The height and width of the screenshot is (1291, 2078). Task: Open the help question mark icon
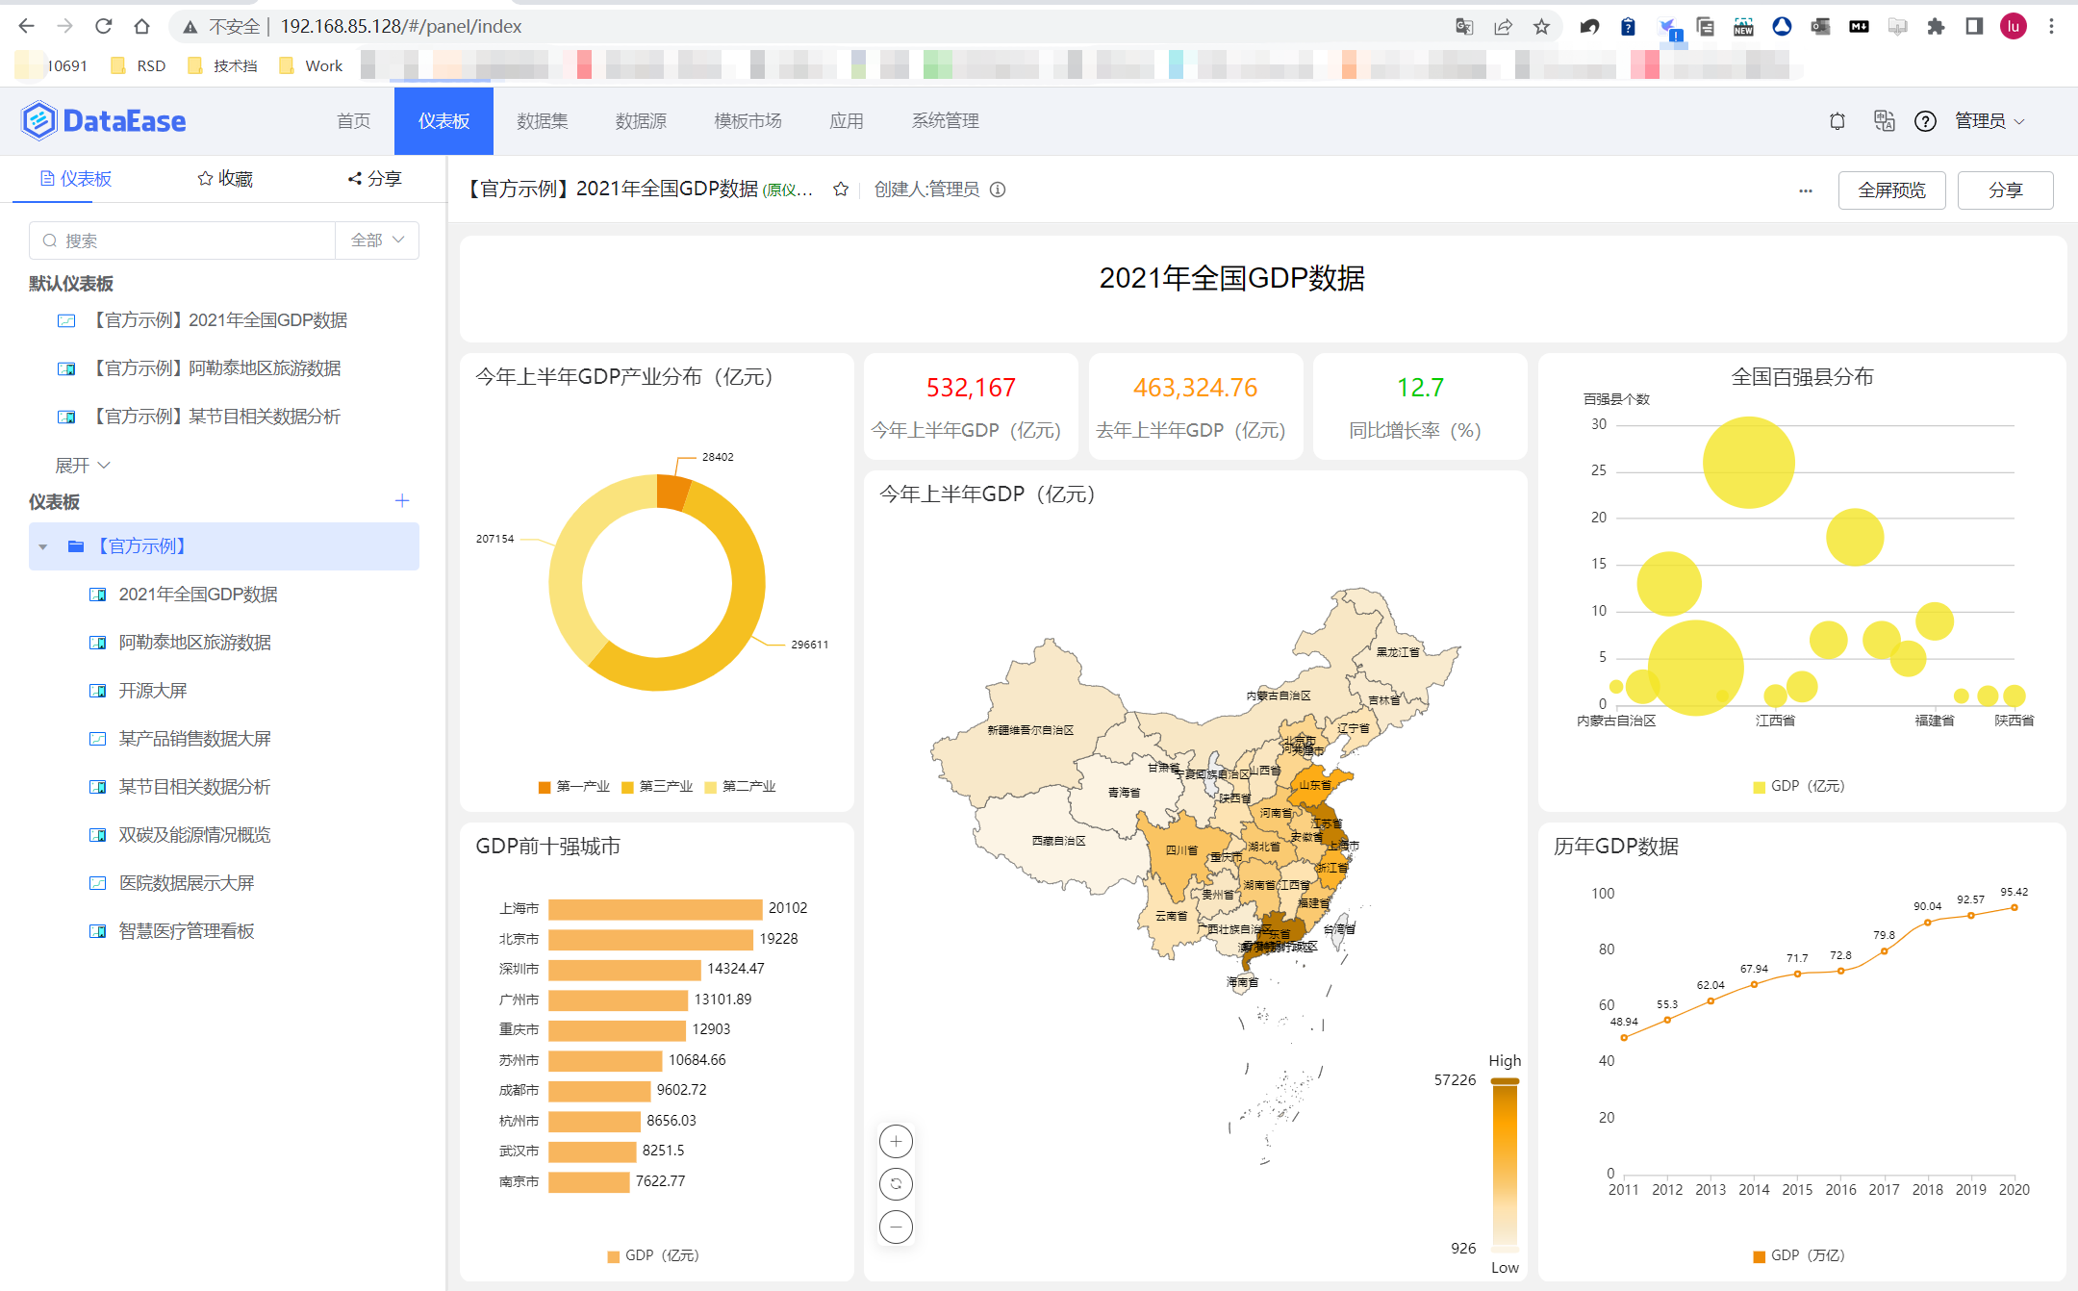(x=1925, y=121)
